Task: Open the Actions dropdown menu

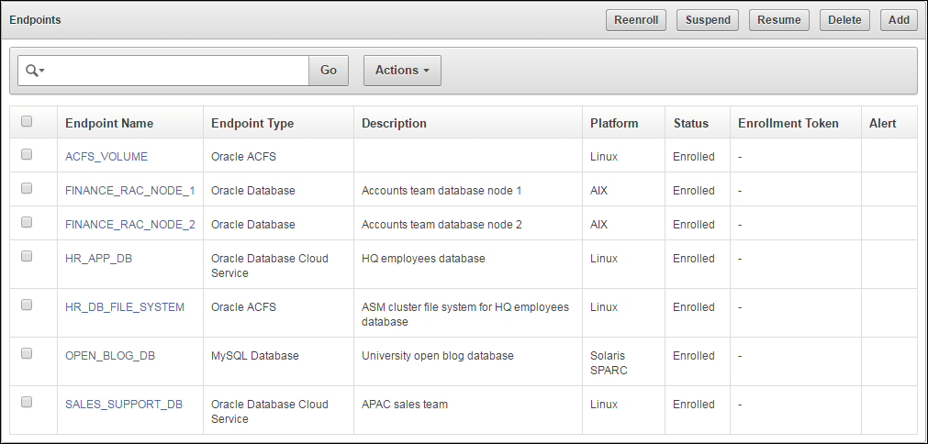Action: [x=402, y=71]
